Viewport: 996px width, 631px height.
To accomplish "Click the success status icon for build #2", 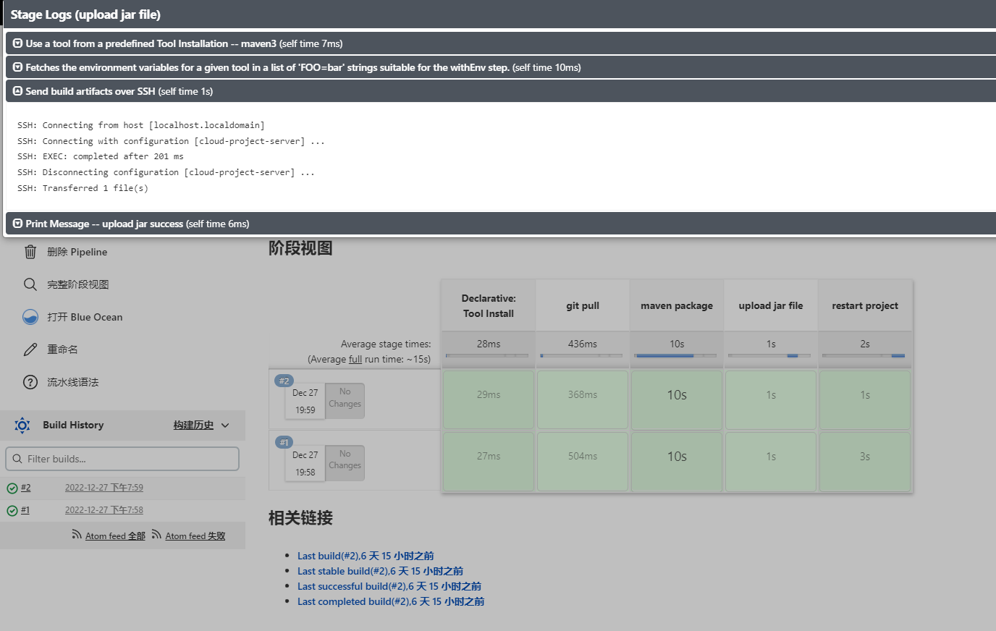I will [x=12, y=488].
